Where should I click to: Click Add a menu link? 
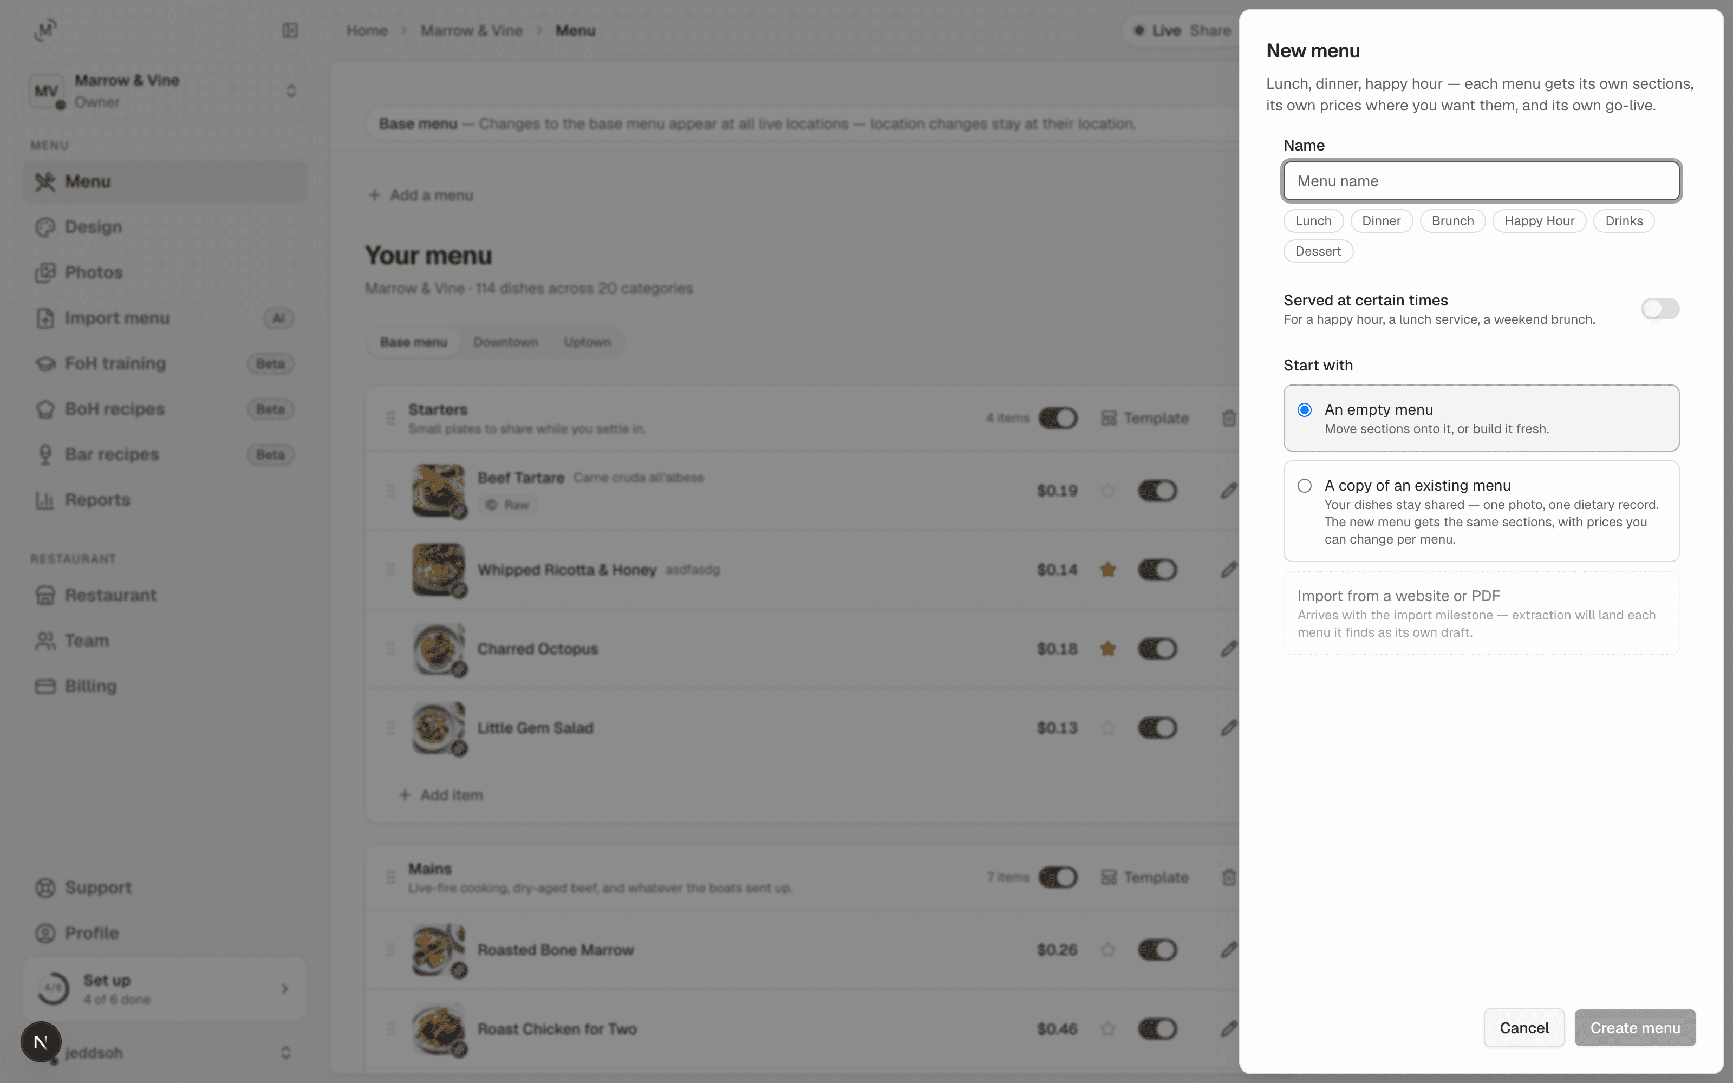pos(421,195)
